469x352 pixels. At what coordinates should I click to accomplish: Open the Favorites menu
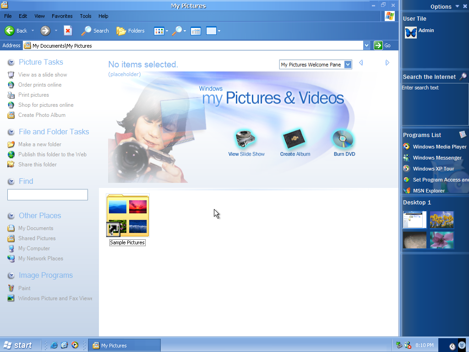[62, 16]
